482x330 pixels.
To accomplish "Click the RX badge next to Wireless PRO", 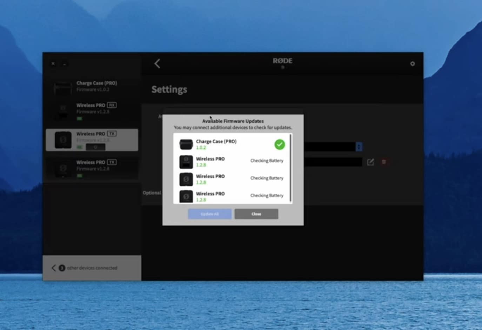I will (112, 105).
